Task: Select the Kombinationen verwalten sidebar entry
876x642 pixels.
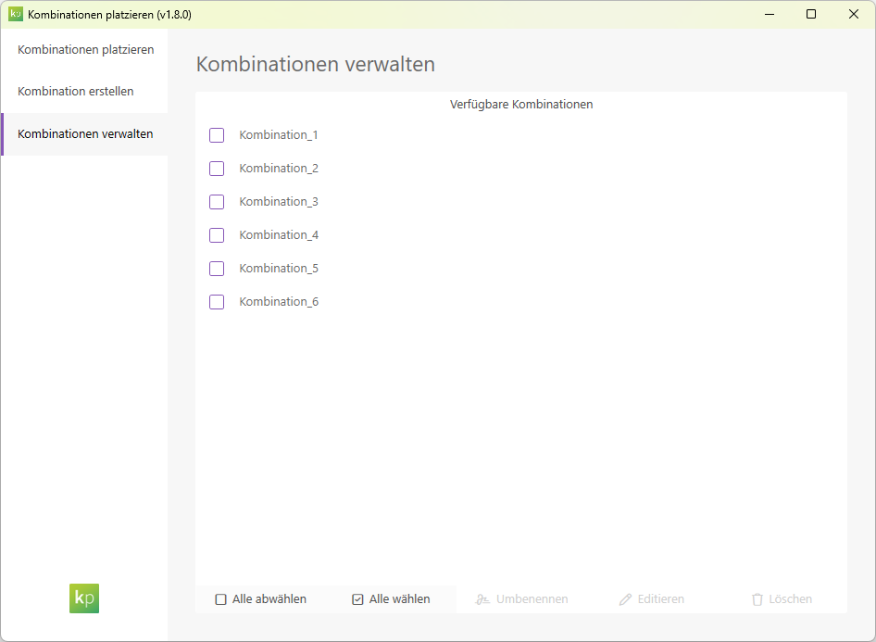Action: pyautogui.click(x=83, y=133)
